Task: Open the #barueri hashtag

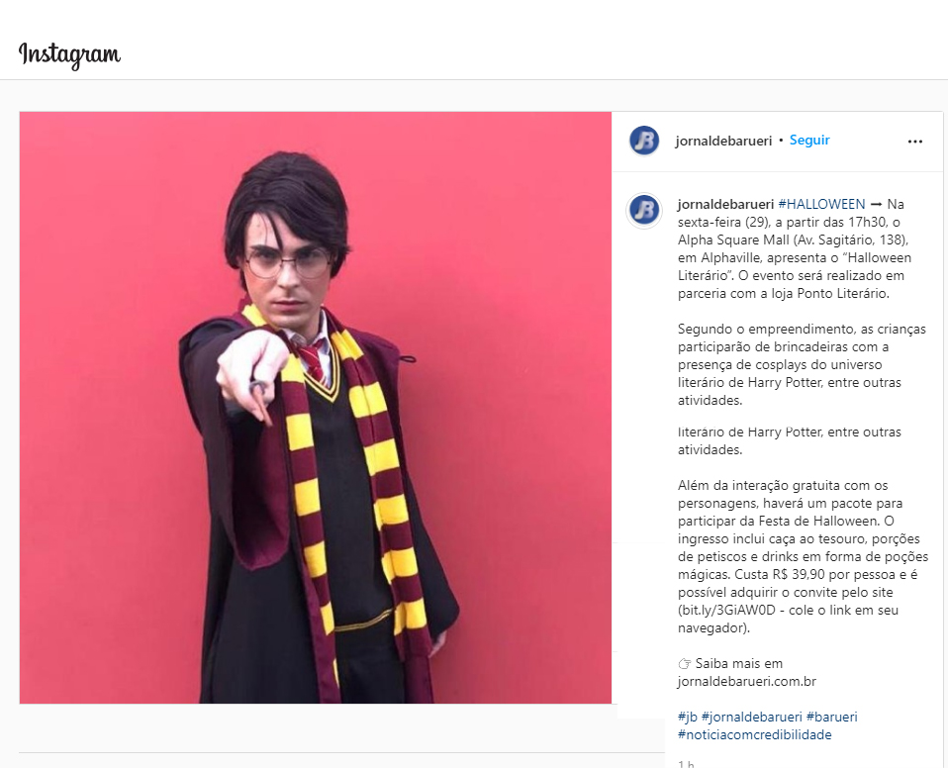Action: click(831, 718)
